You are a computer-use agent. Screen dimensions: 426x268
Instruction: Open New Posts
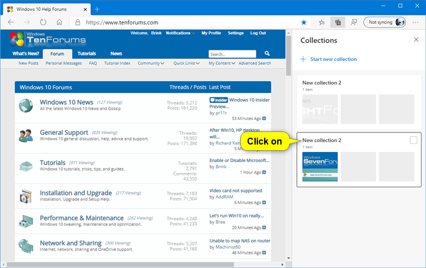point(28,63)
